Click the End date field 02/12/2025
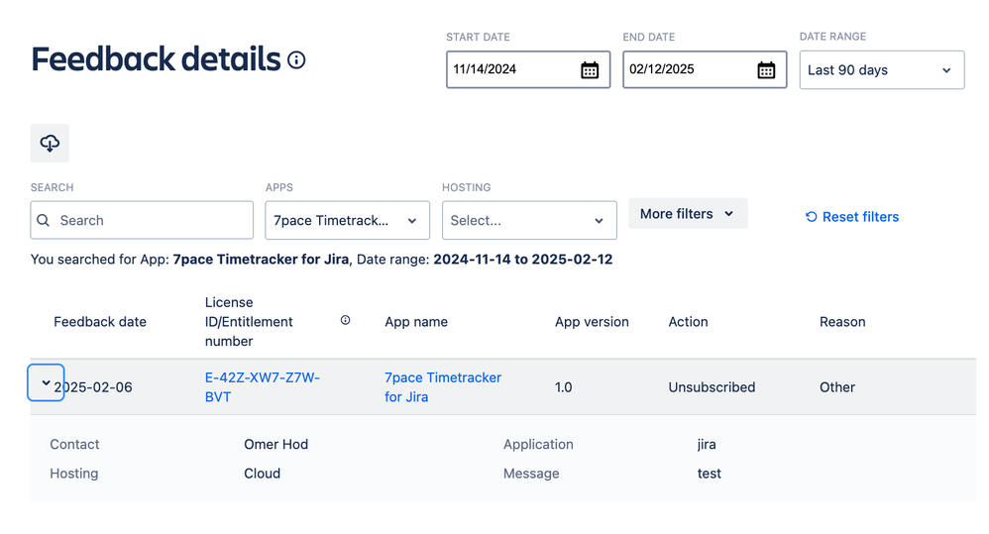Image resolution: width=989 pixels, height=534 pixels. [x=705, y=69]
